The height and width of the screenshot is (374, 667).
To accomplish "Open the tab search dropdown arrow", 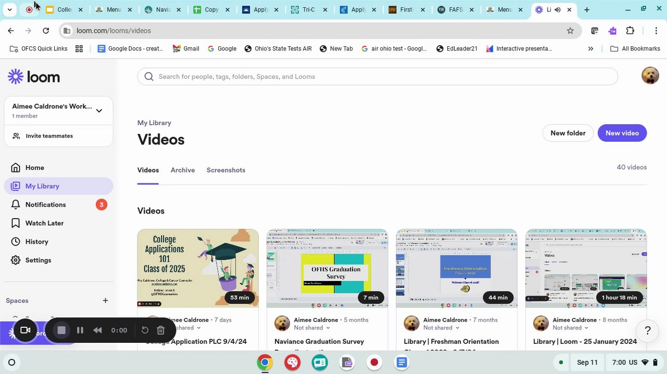I will coord(9,10).
